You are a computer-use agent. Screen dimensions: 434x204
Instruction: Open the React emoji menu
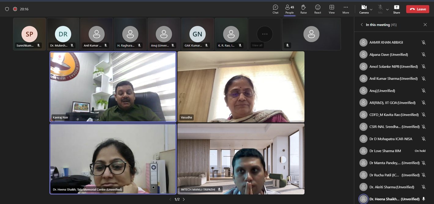click(x=318, y=9)
